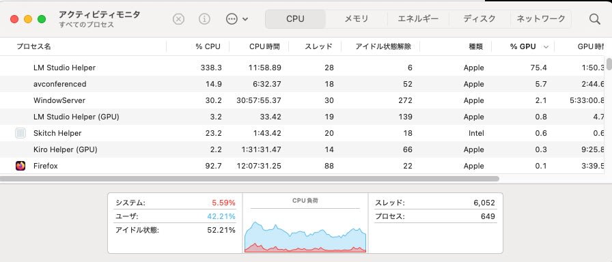
Task: Toggle % GPU sort direction arrow
Action: [x=546, y=47]
